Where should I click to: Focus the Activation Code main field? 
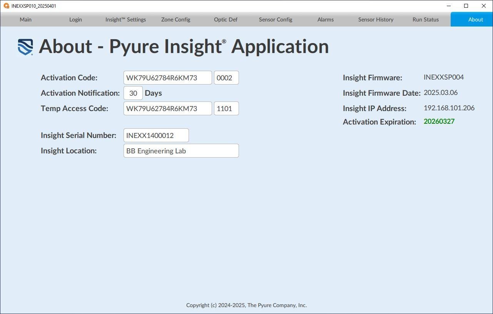[x=168, y=78]
